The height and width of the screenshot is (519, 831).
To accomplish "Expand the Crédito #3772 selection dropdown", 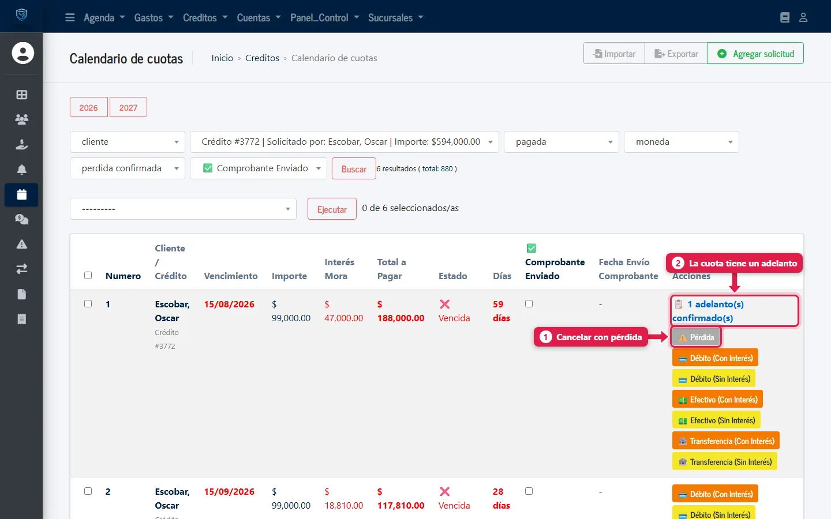I will click(x=345, y=142).
